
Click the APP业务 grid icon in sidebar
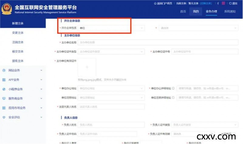4,80
